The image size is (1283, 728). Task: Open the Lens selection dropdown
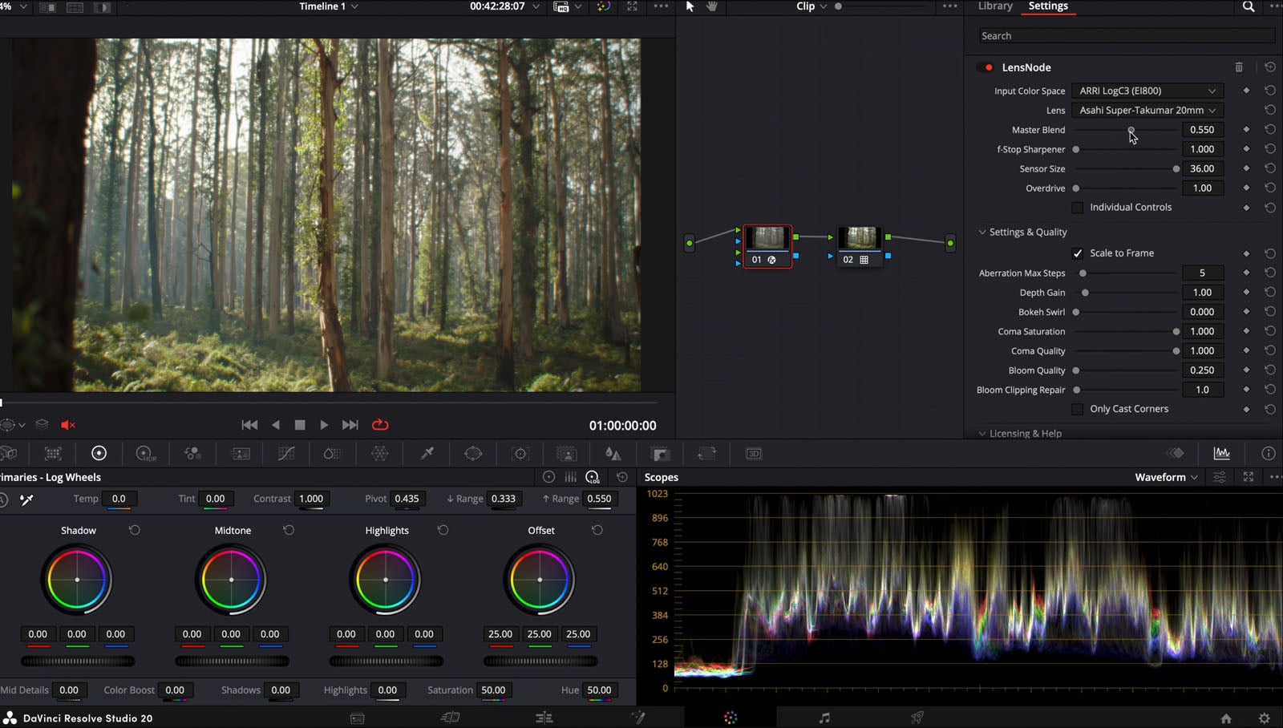(1147, 110)
